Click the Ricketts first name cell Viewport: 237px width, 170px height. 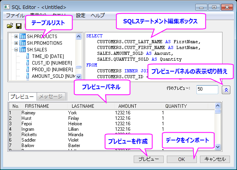click(29, 135)
